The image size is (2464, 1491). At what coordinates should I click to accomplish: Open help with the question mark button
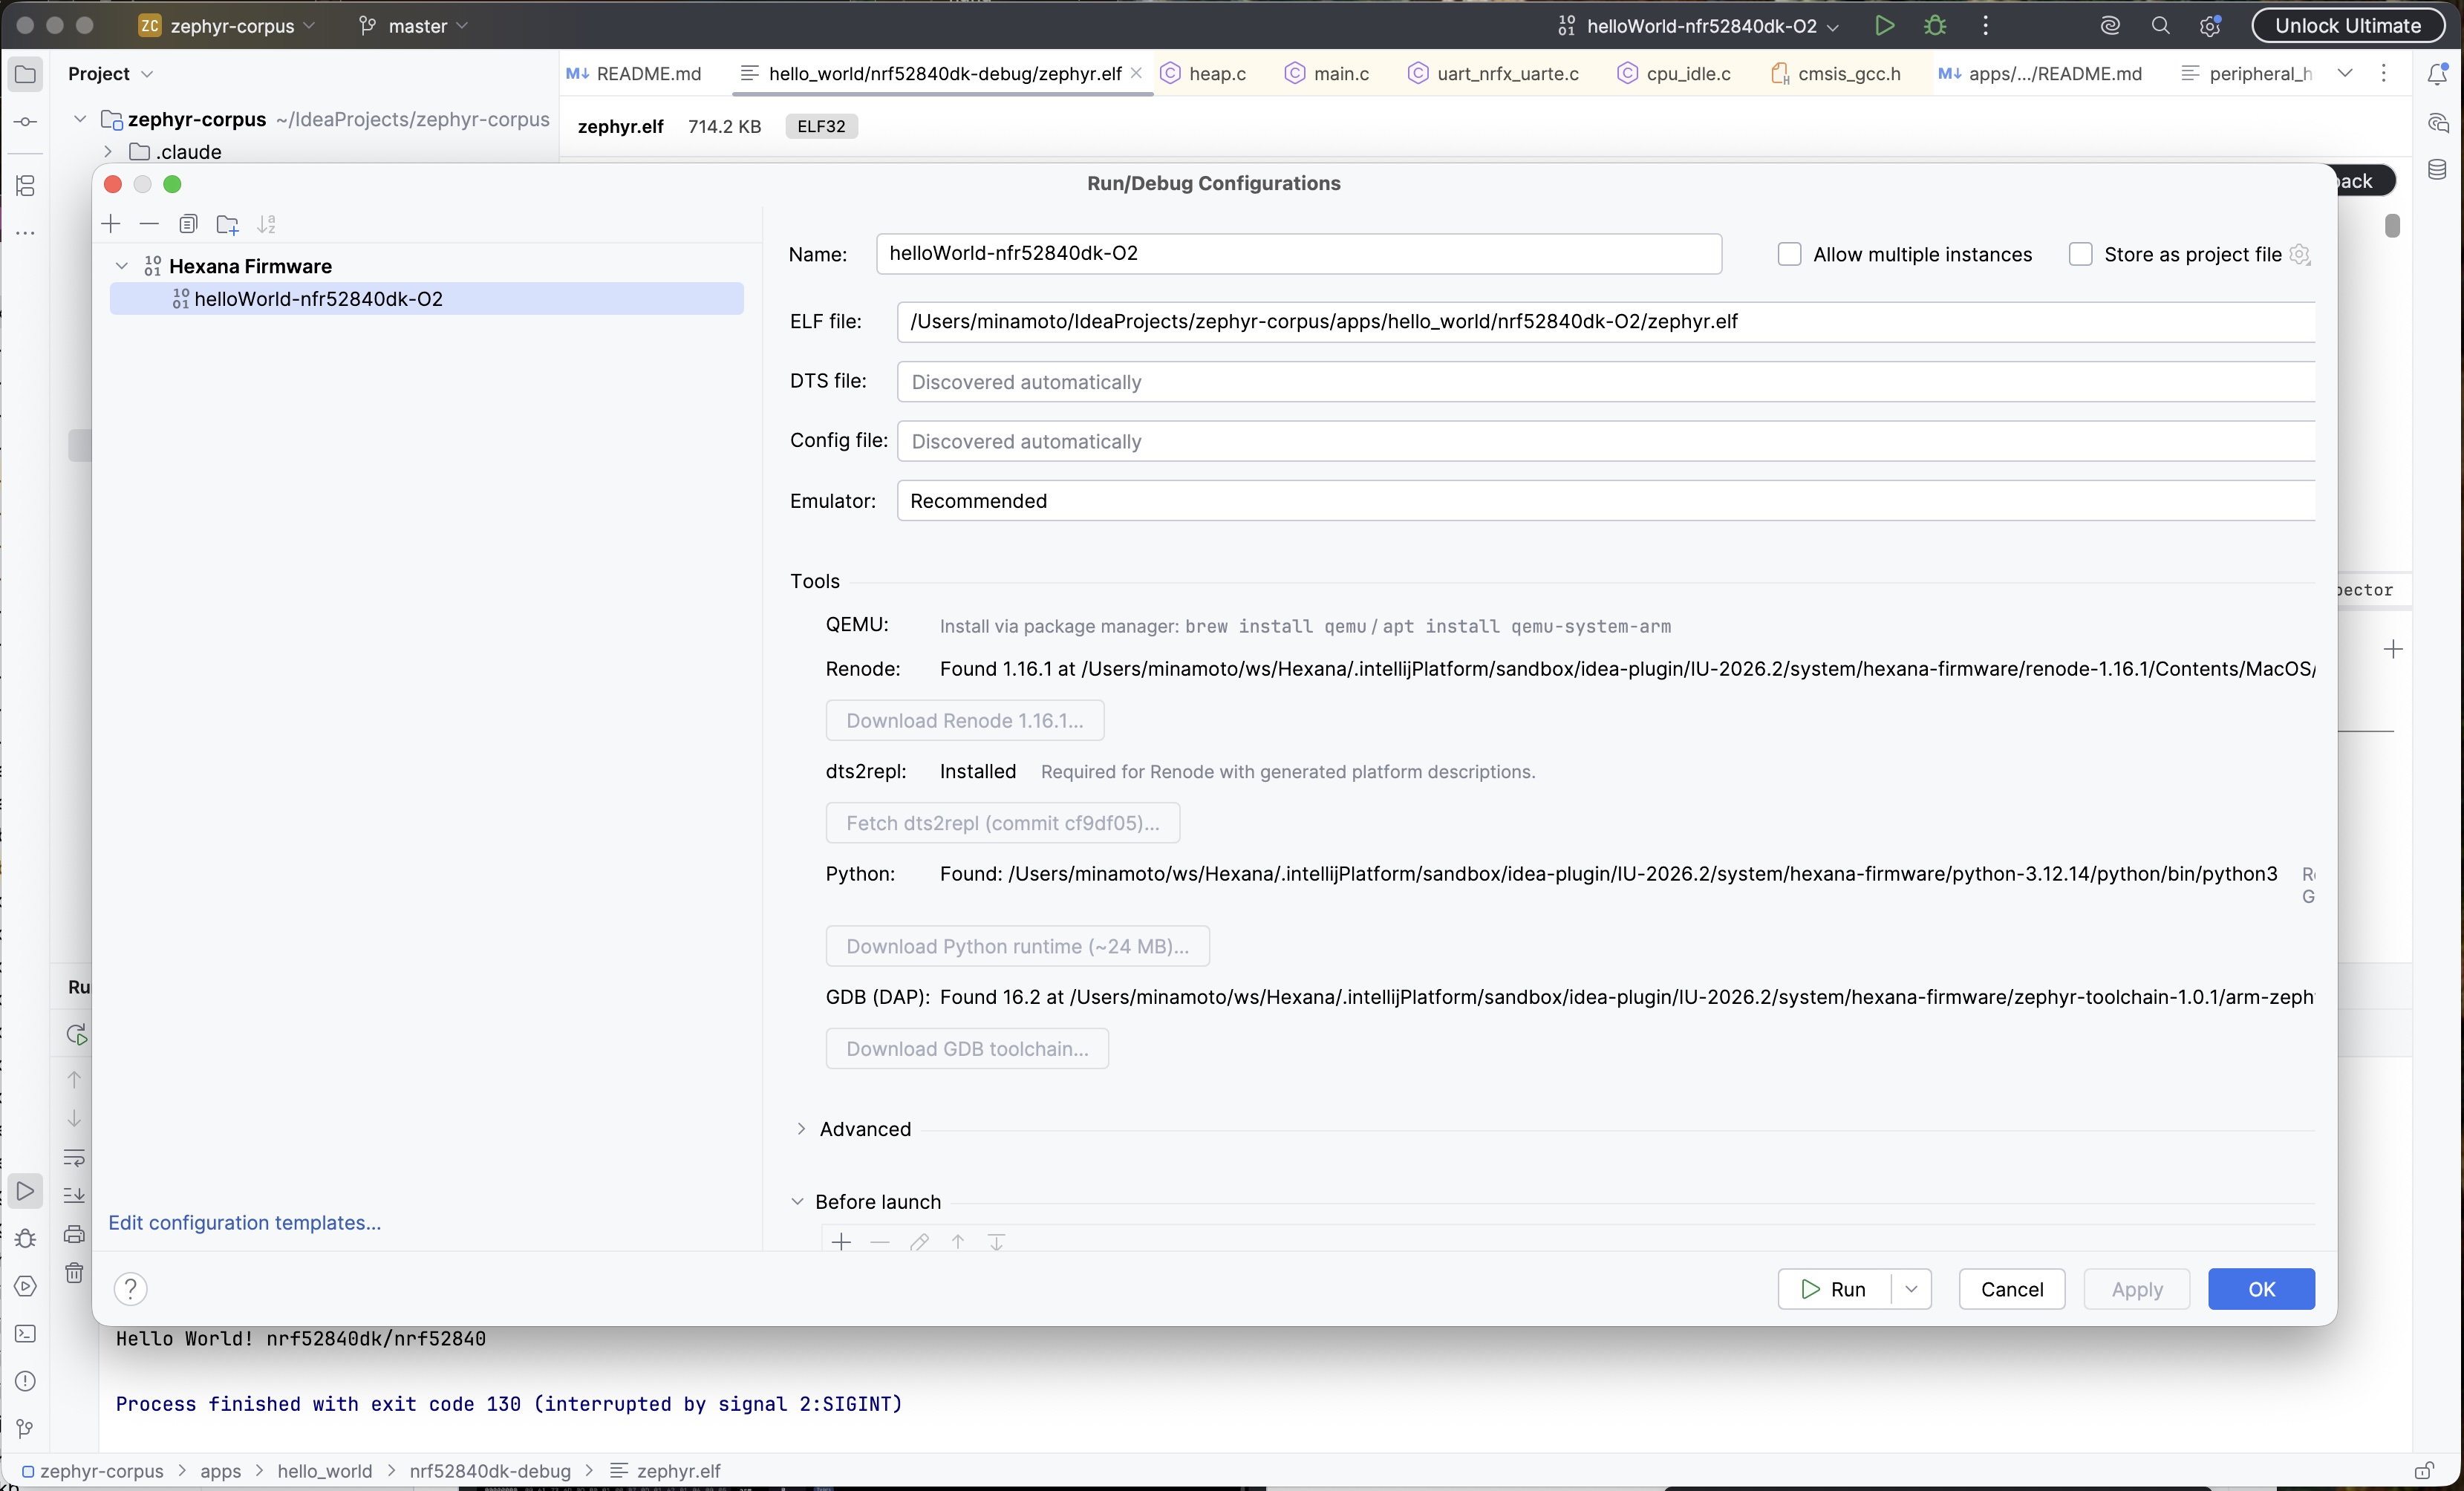tap(130, 1289)
